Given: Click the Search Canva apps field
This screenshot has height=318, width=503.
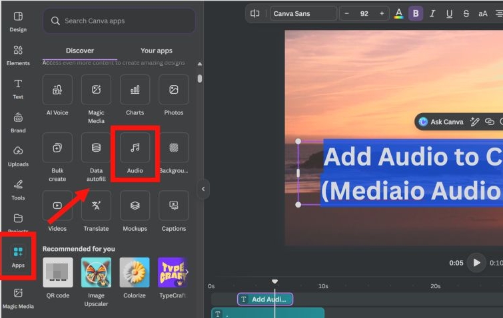Looking at the screenshot, I should [119, 21].
